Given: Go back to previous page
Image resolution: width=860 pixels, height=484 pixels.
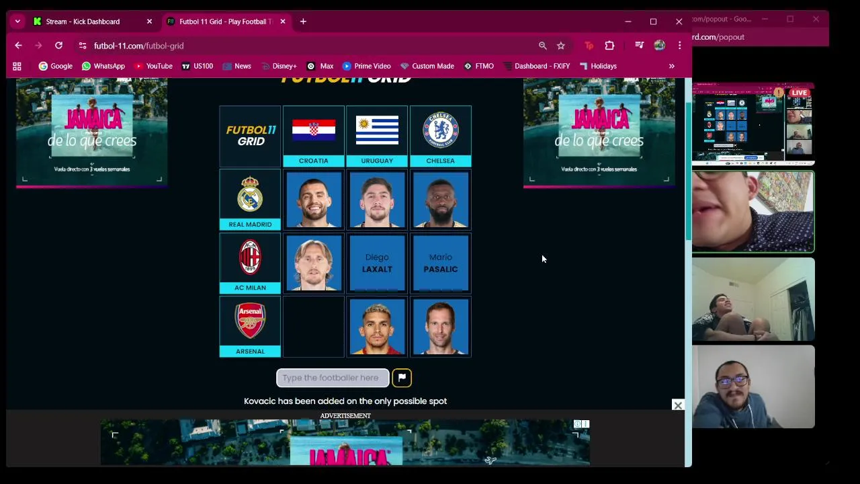Looking at the screenshot, I should tap(18, 46).
